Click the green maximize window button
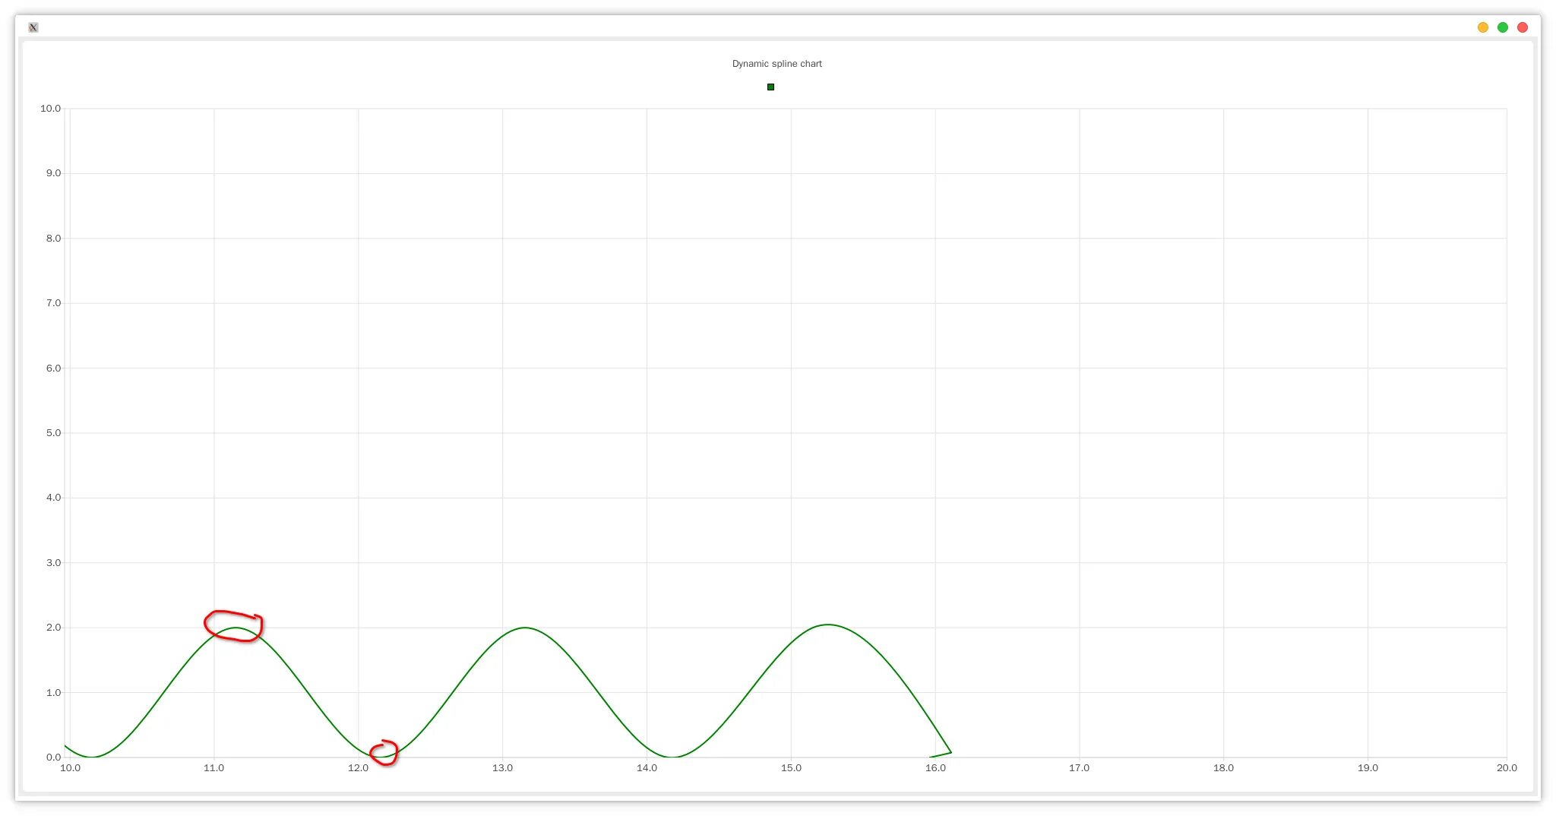This screenshot has height=816, width=1556. pos(1503,27)
